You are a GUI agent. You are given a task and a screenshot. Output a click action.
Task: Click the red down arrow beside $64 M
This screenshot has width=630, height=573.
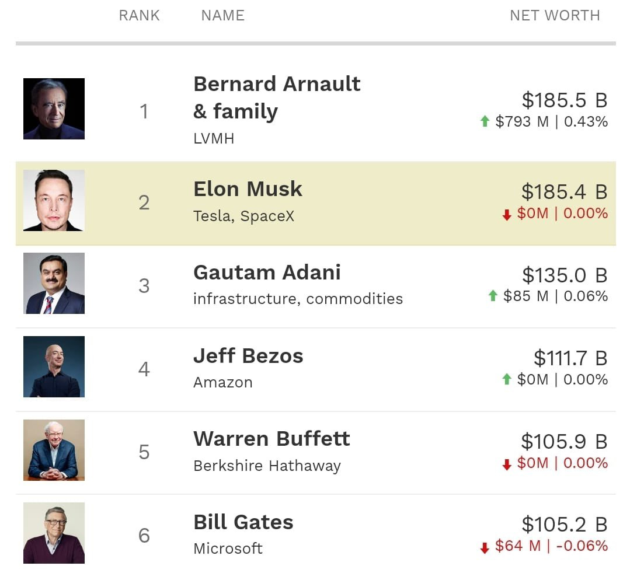tap(485, 548)
